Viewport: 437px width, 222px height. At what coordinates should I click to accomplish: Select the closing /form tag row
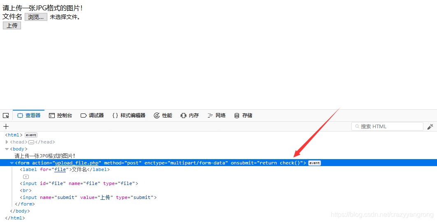click(x=25, y=204)
